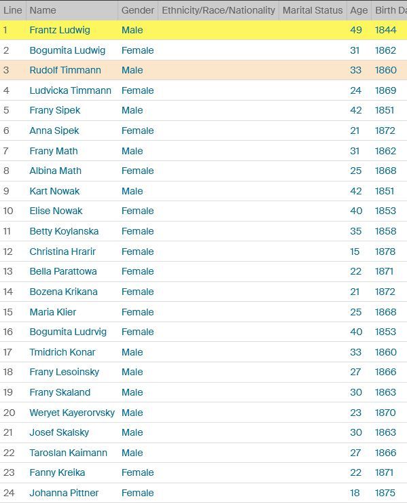Select the Bogumita Ludwig name link
The width and height of the screenshot is (407, 503).
point(67,50)
